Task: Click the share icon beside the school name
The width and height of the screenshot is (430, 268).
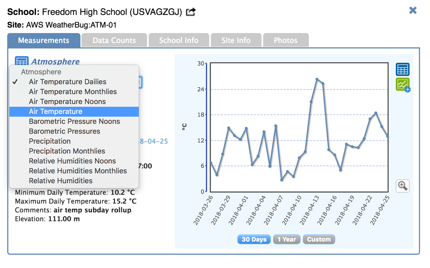Action: (191, 12)
